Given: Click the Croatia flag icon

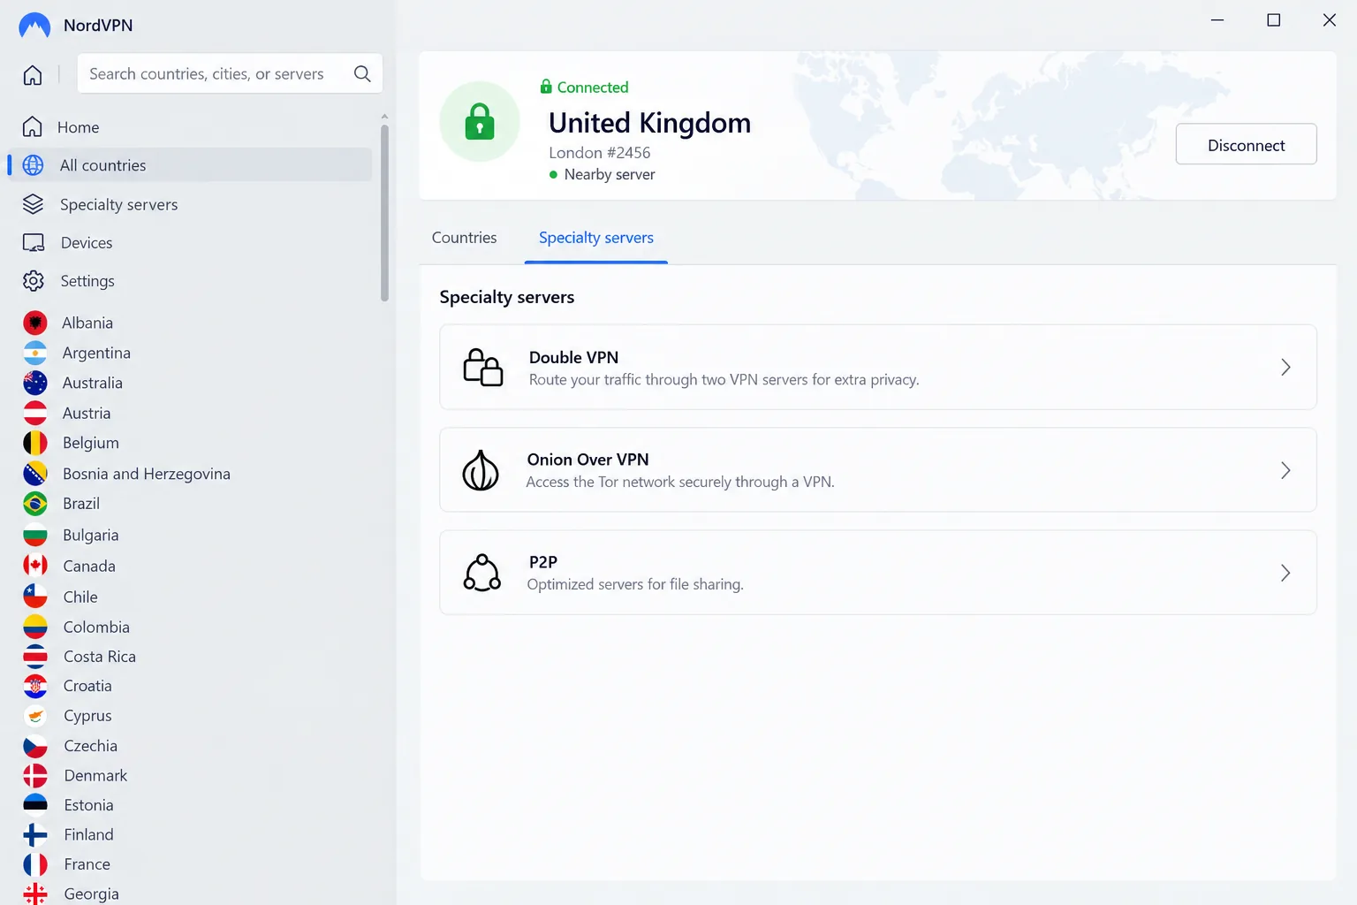Looking at the screenshot, I should 35,686.
